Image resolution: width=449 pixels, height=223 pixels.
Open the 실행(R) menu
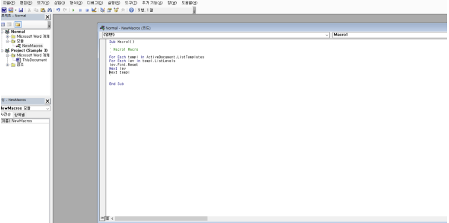coord(114,3)
